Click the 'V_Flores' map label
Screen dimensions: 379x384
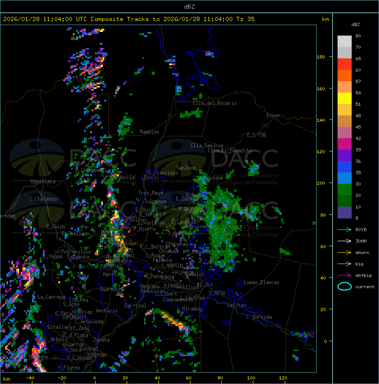(69, 368)
